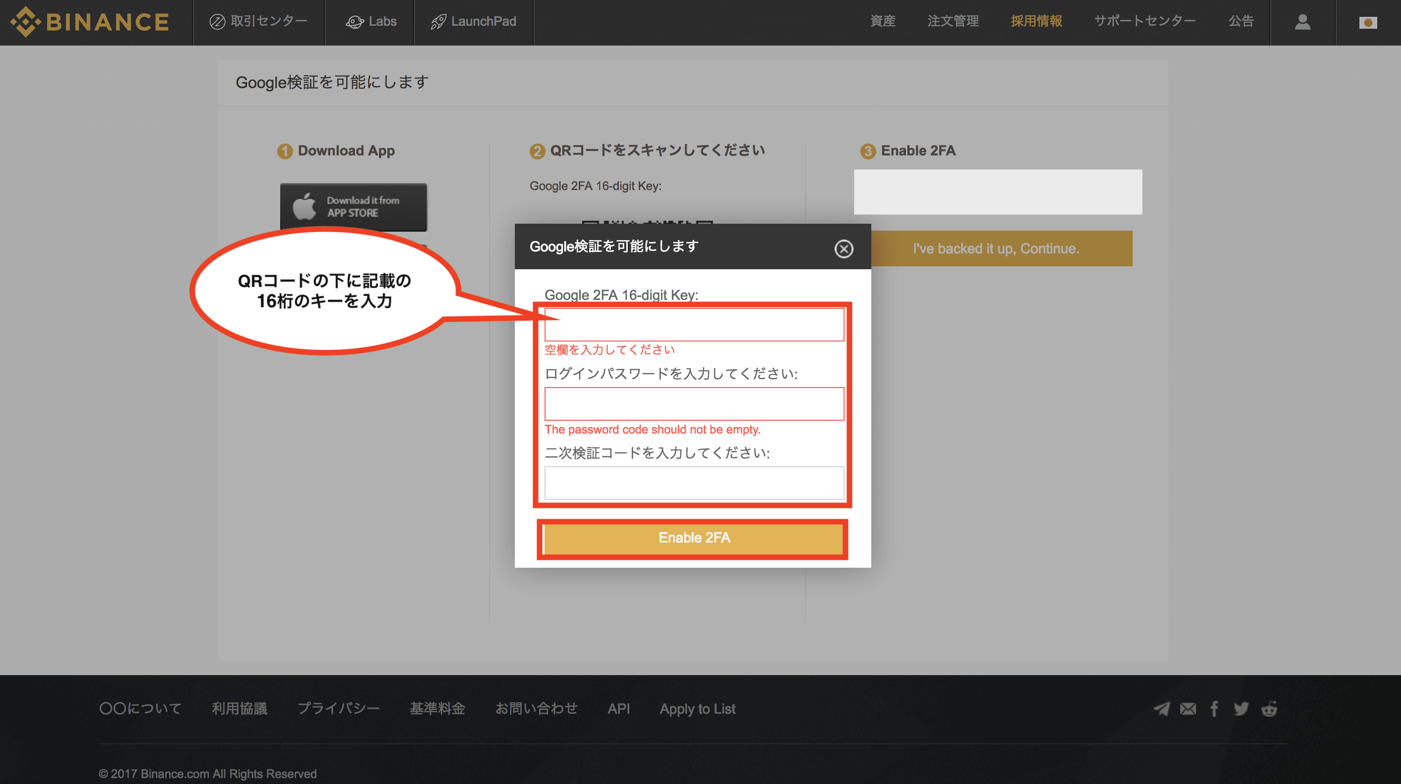Open the Twitter icon in the footer
Screen dimensions: 1401x784
[1241, 708]
